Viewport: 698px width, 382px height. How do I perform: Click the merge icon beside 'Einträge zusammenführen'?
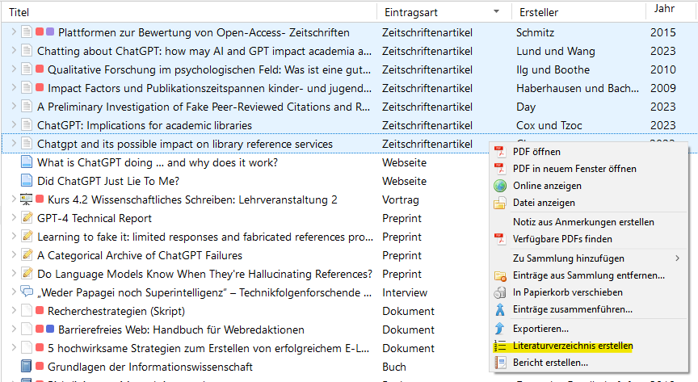point(500,309)
